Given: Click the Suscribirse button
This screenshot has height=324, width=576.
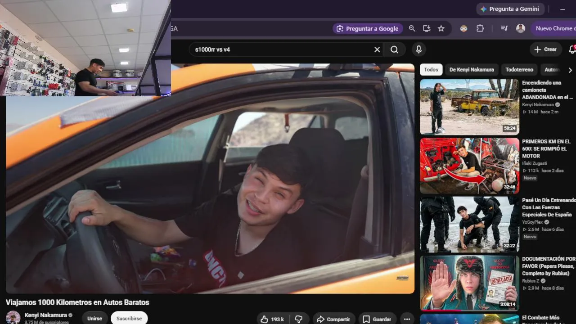Looking at the screenshot, I should (x=129, y=318).
